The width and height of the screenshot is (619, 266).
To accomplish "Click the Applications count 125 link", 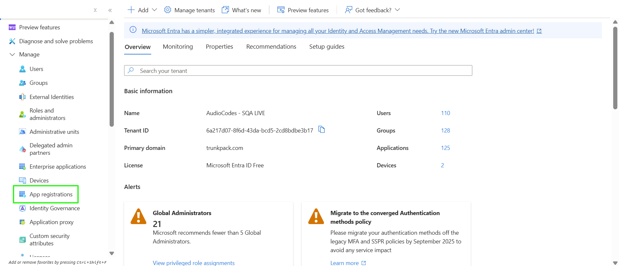I will (x=445, y=148).
